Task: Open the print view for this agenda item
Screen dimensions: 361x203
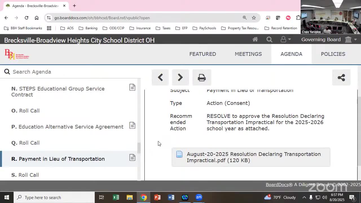Action: [202, 77]
